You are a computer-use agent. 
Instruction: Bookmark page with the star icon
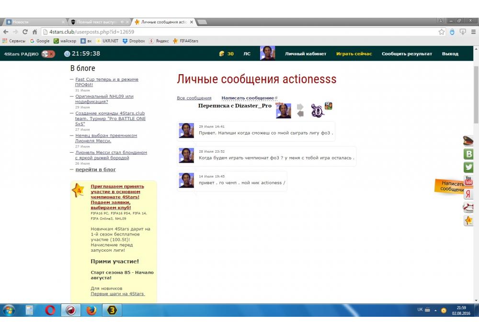coord(442,32)
